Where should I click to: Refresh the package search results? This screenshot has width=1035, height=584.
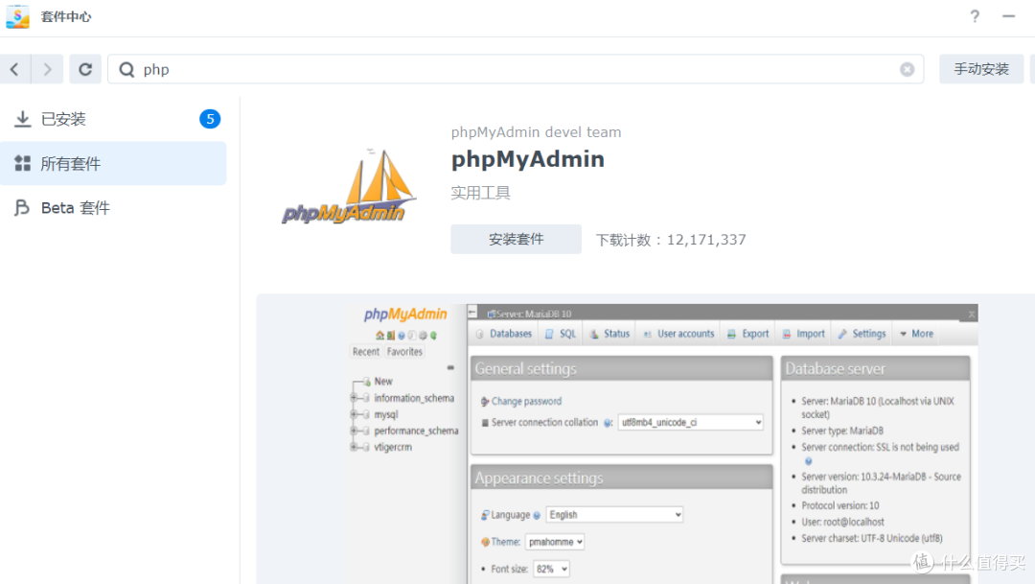coord(85,68)
